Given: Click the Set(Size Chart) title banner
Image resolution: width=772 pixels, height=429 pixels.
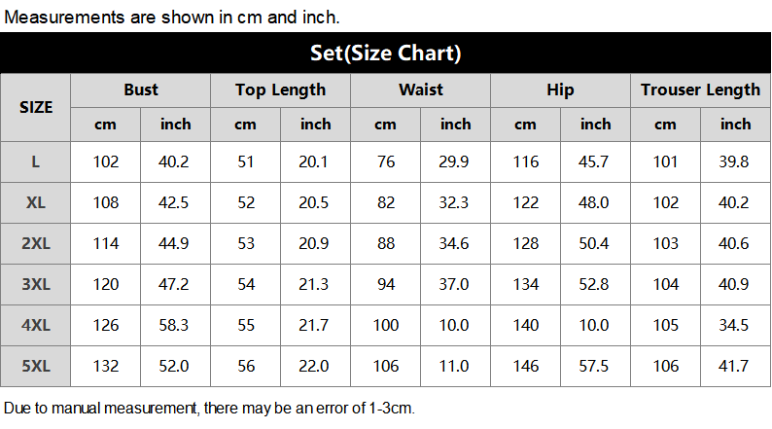Looking at the screenshot, I should (x=385, y=53).
